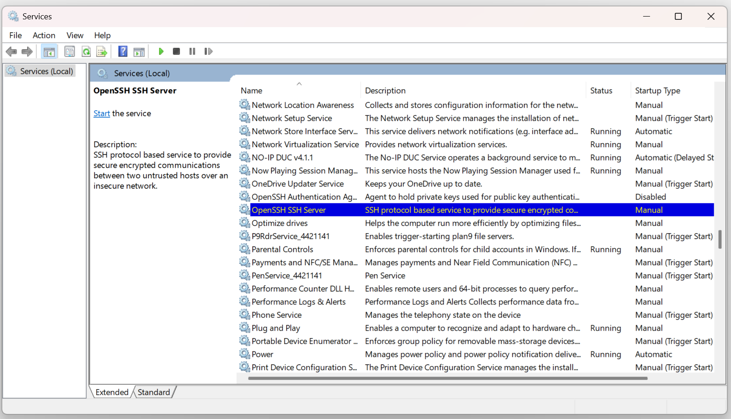
Task: Open the Help menu
Action: tap(102, 35)
